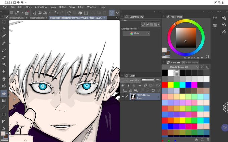
Task: Click the Paper layer thumbnail
Action: coord(133,97)
